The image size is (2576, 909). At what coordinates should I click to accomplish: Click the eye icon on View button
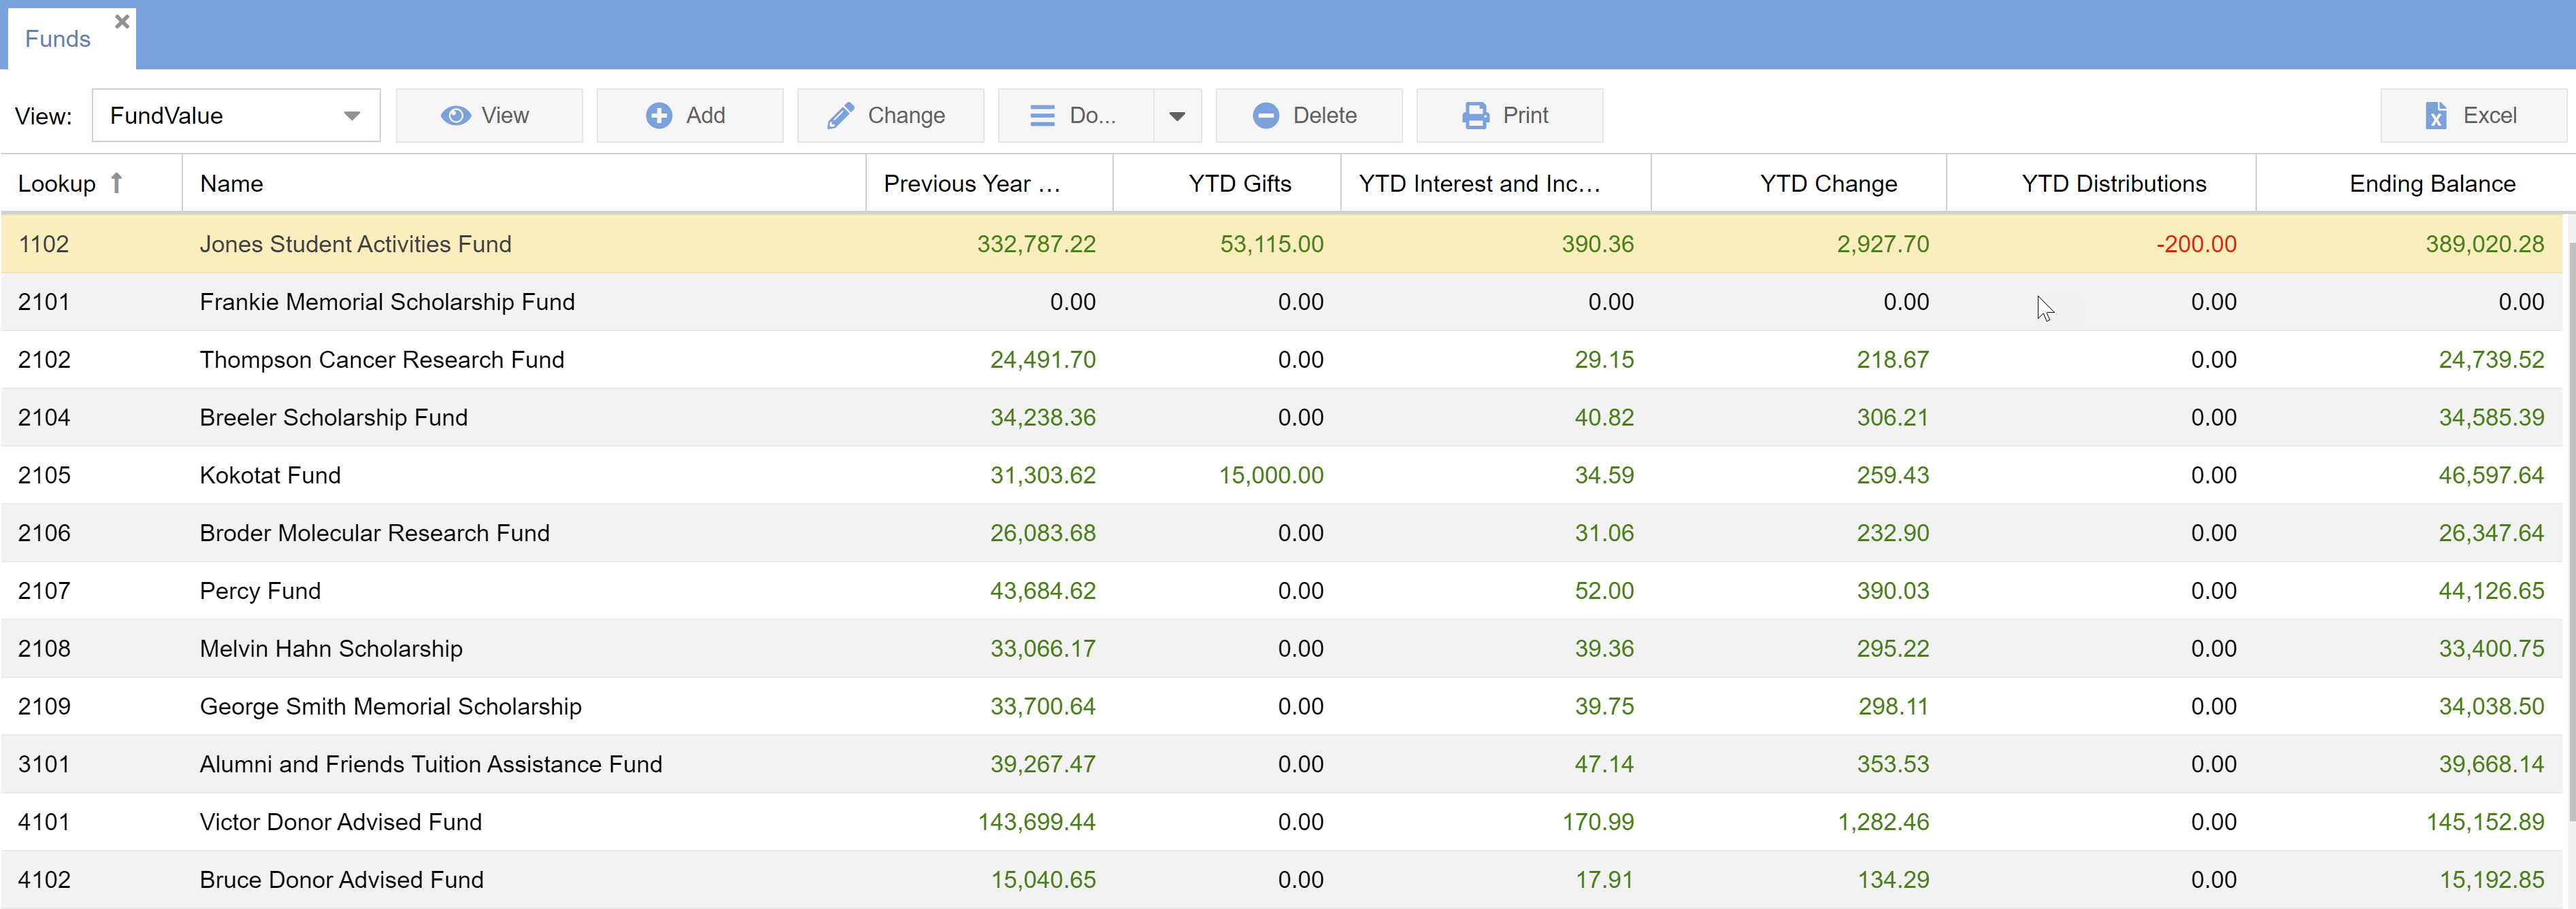(x=456, y=116)
